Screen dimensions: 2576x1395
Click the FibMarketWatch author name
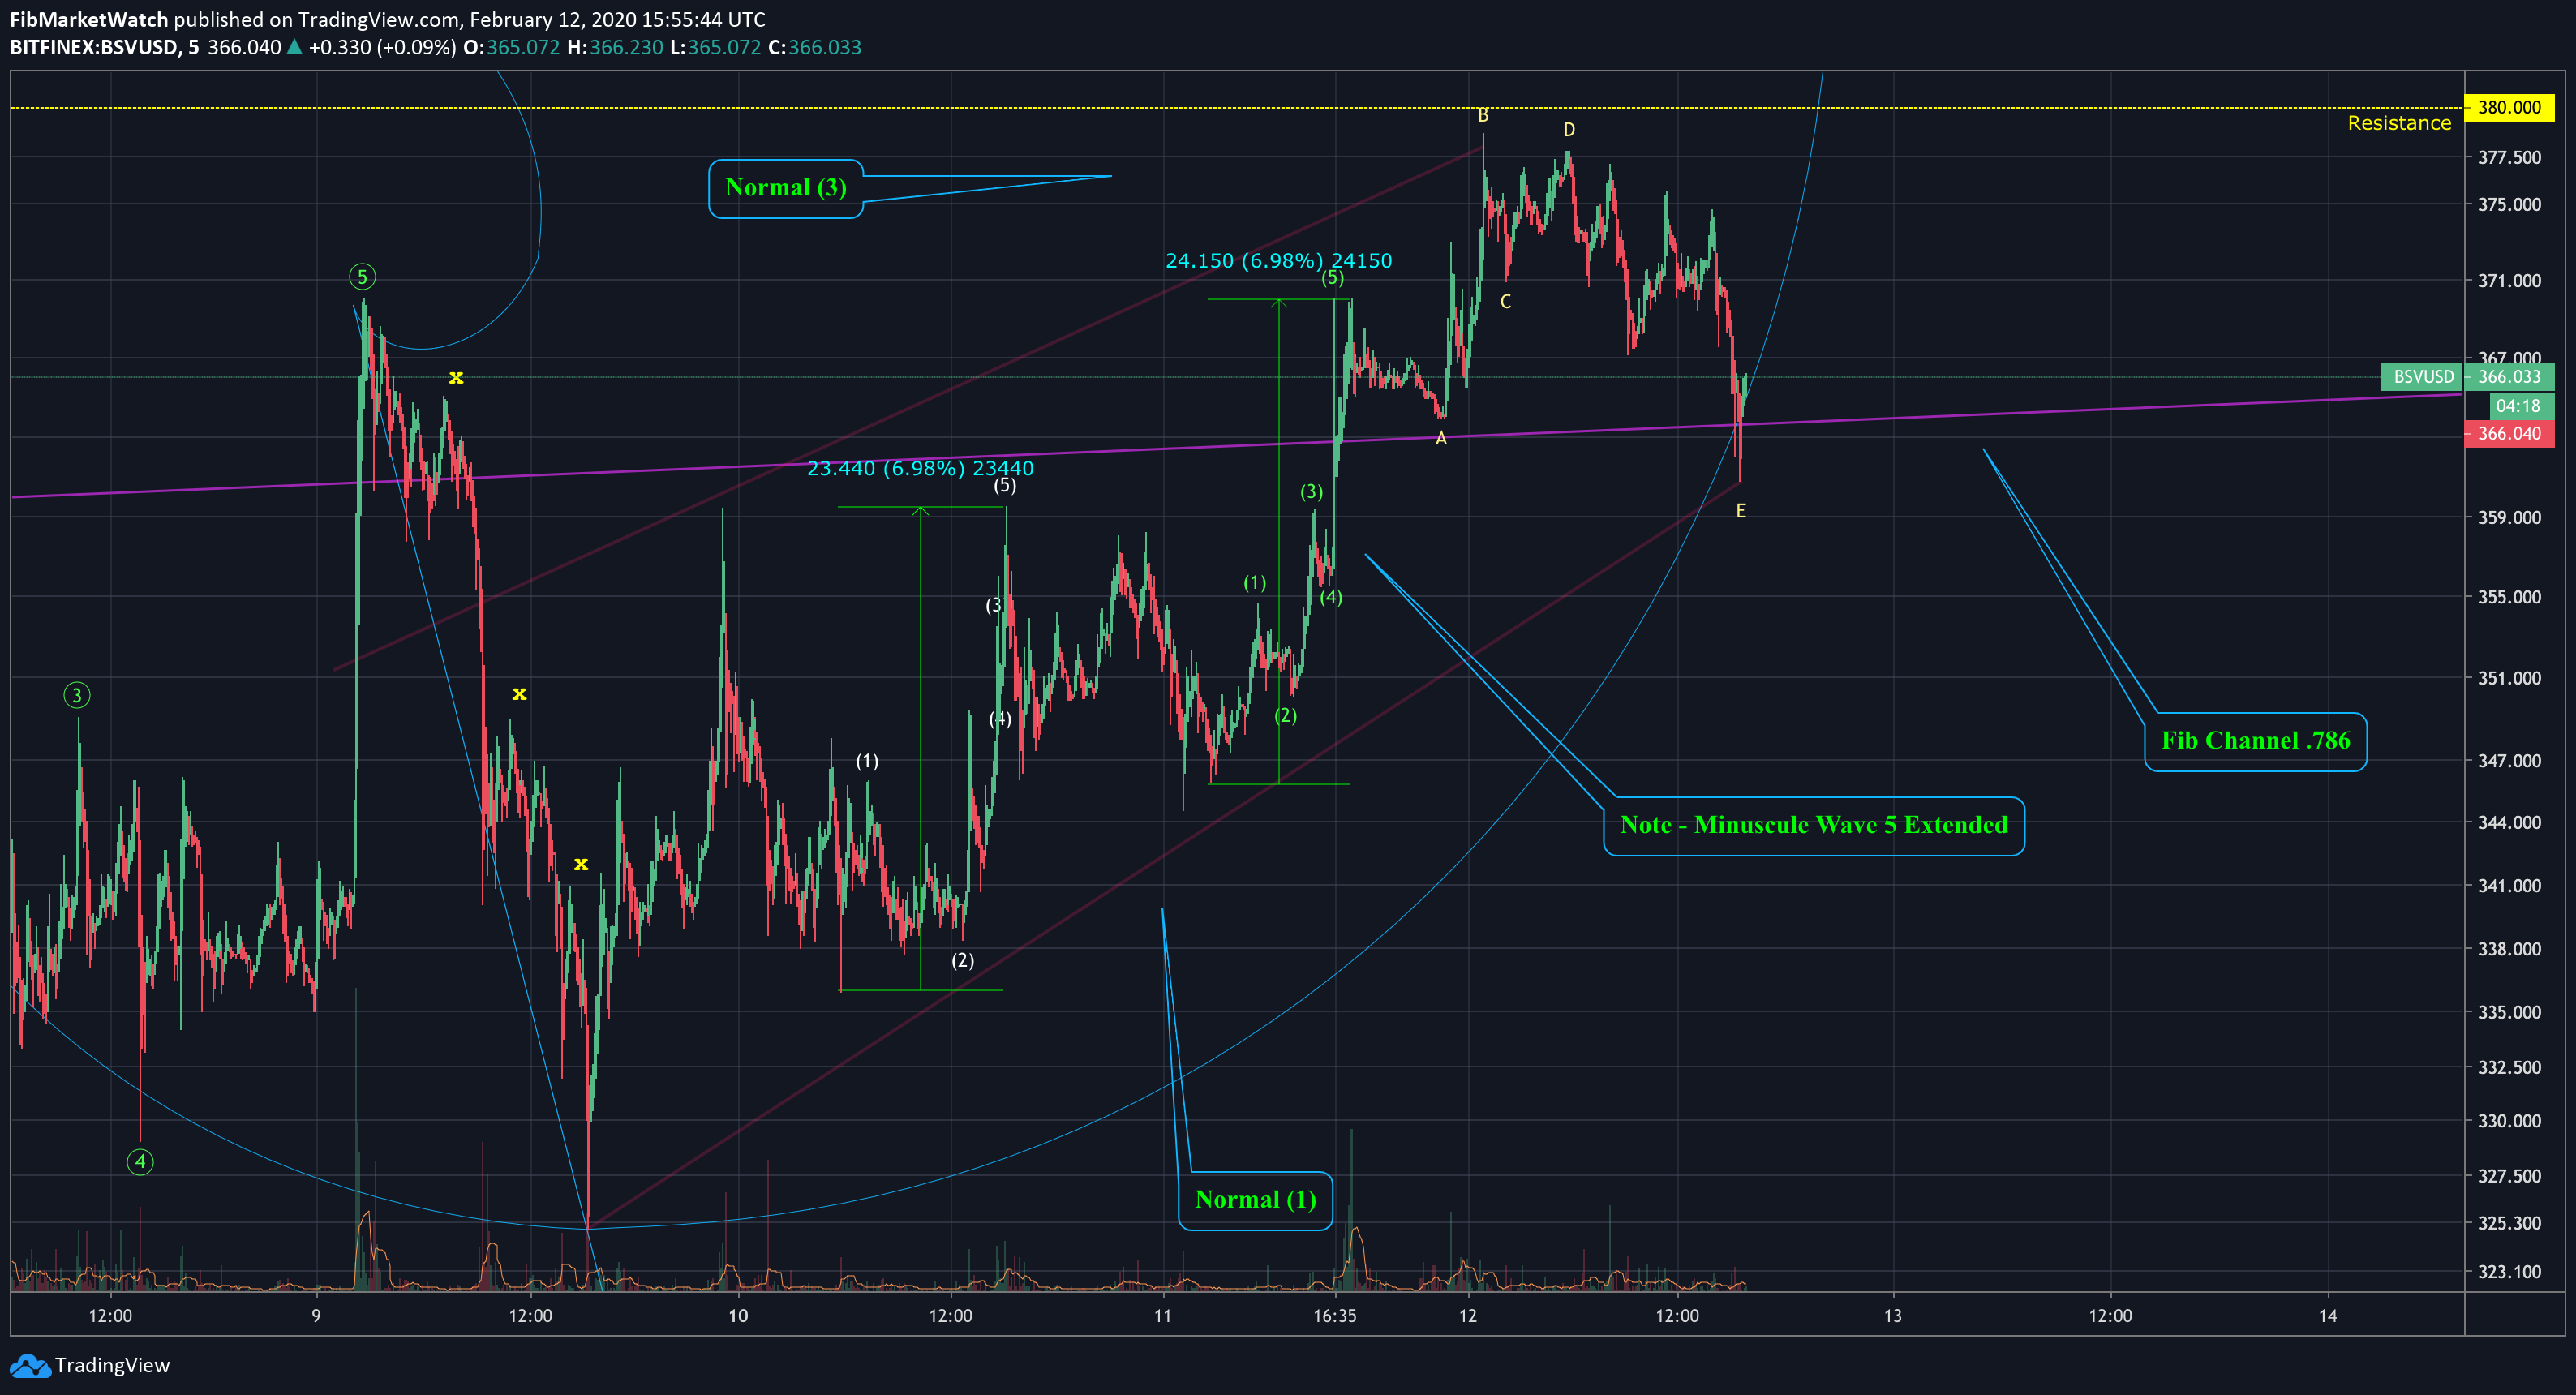click(x=88, y=20)
